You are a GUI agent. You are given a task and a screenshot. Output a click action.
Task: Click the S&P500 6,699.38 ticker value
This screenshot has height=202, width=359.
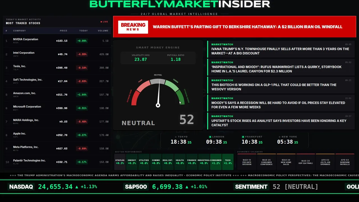click(x=167, y=187)
